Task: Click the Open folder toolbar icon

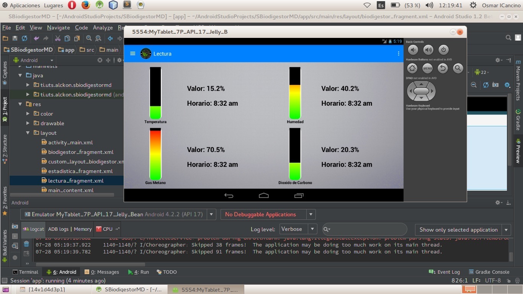Action: pyautogui.click(x=5, y=38)
